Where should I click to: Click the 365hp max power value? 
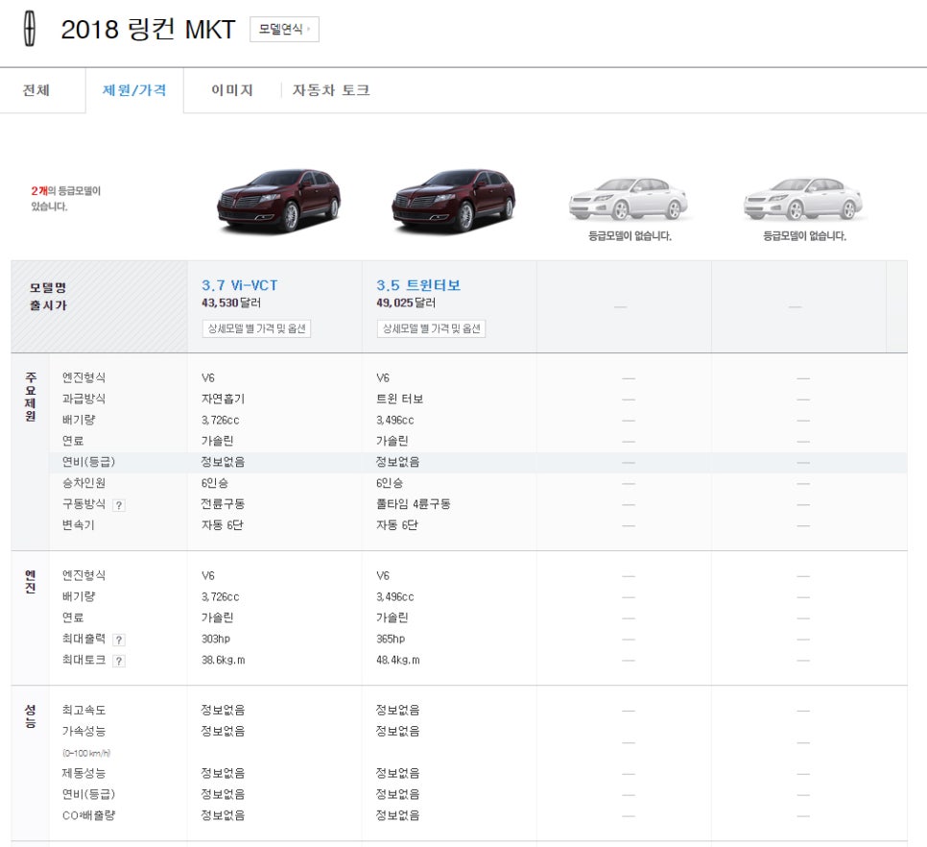[391, 639]
